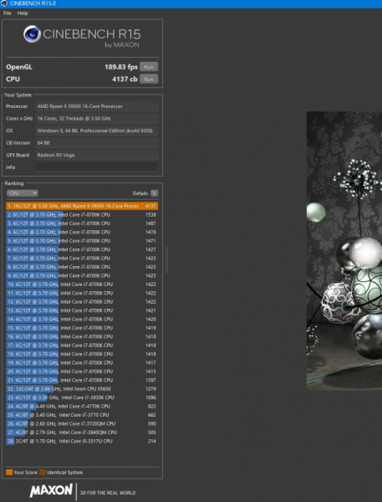Select rank 26 Core i7-3720QM row

[82, 423]
